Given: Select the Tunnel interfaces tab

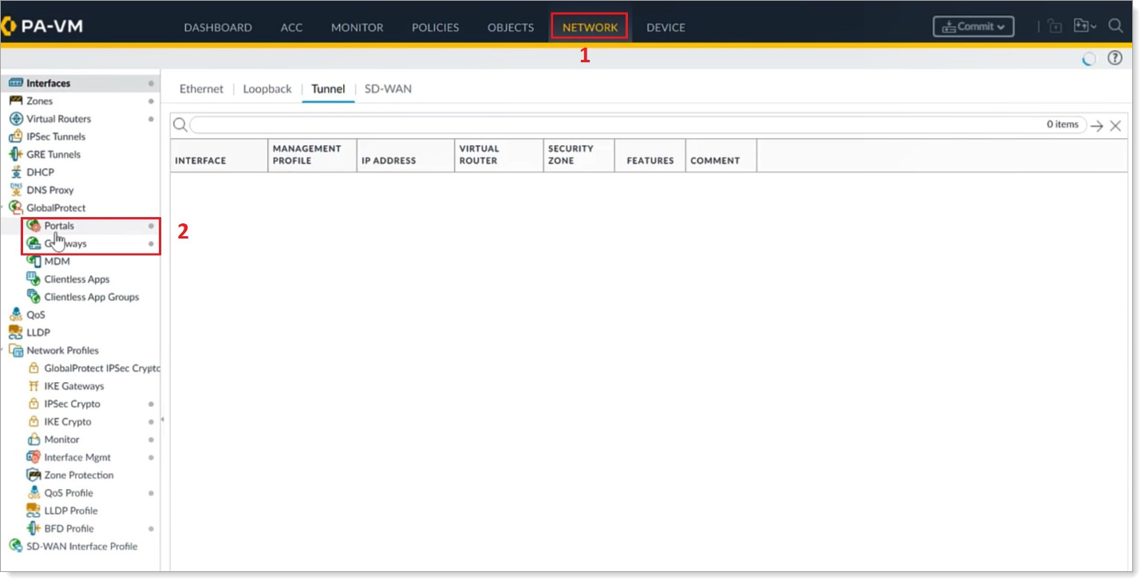Looking at the screenshot, I should 328,89.
